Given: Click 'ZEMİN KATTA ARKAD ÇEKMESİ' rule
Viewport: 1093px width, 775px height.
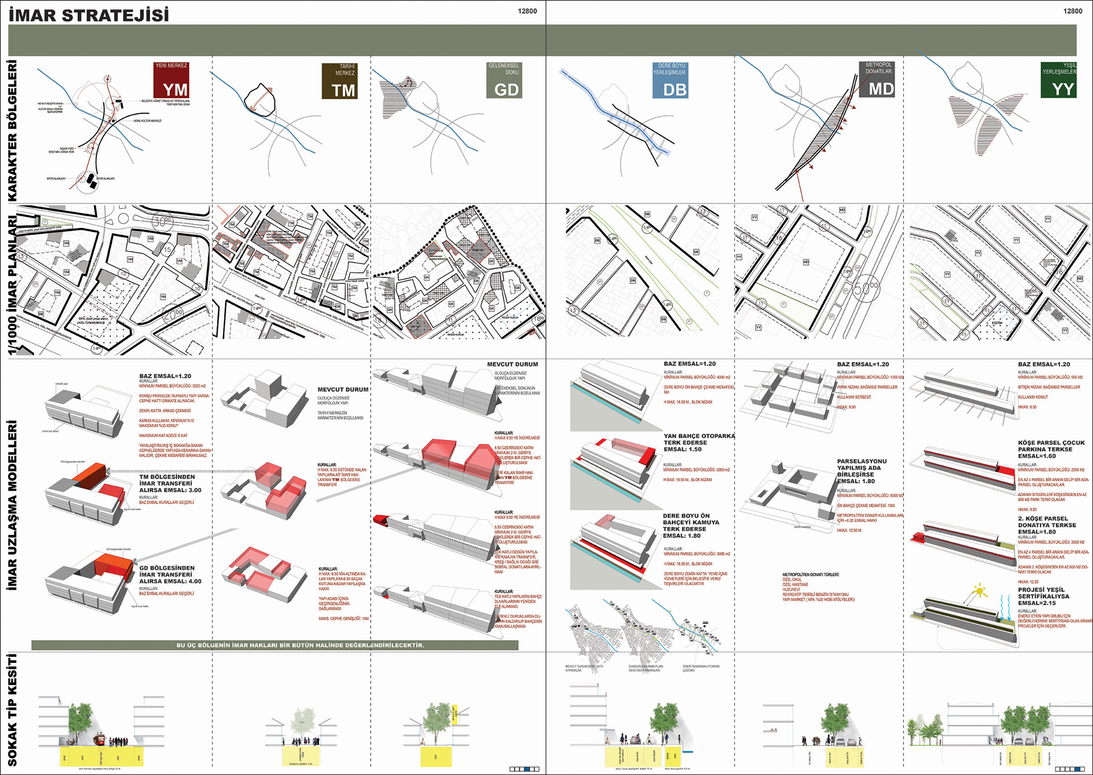Looking at the screenshot, I should [x=165, y=411].
